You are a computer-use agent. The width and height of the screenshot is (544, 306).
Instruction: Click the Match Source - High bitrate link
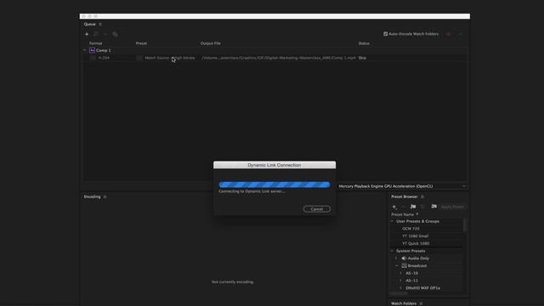pos(170,58)
